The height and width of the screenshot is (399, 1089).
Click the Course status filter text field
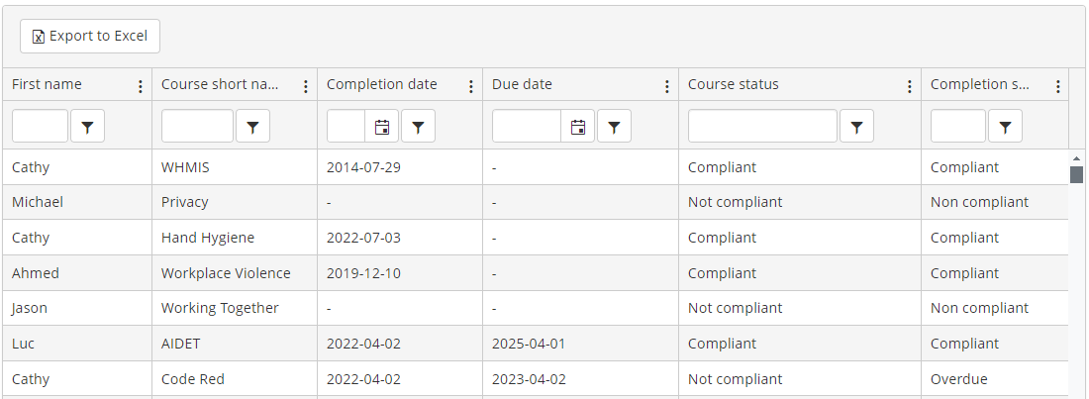click(762, 127)
